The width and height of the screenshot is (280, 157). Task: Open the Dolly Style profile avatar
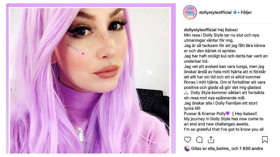click(x=190, y=12)
